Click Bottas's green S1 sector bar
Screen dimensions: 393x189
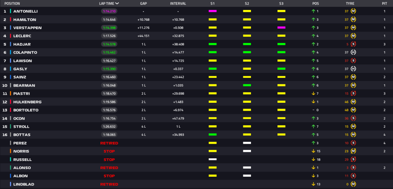coord(213,135)
